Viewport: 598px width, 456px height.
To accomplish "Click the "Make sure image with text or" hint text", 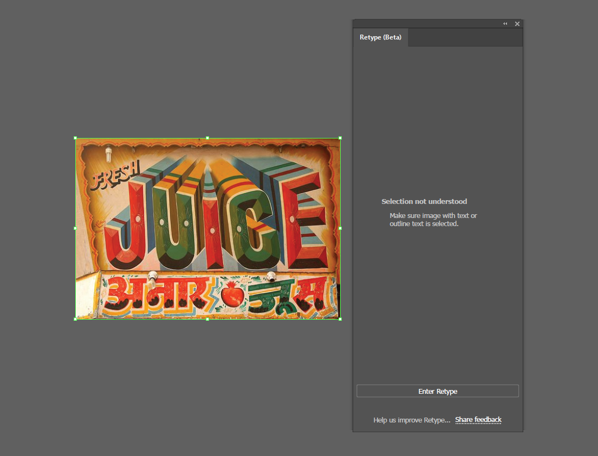I will click(433, 216).
